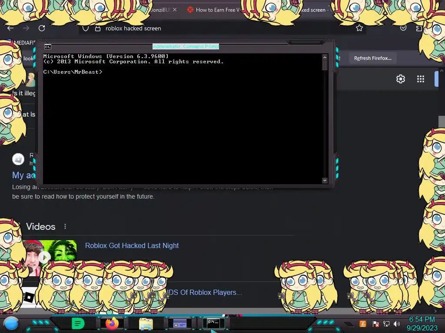
Task: Click the page horizontal scroll right arrow
Action: pos(435,311)
